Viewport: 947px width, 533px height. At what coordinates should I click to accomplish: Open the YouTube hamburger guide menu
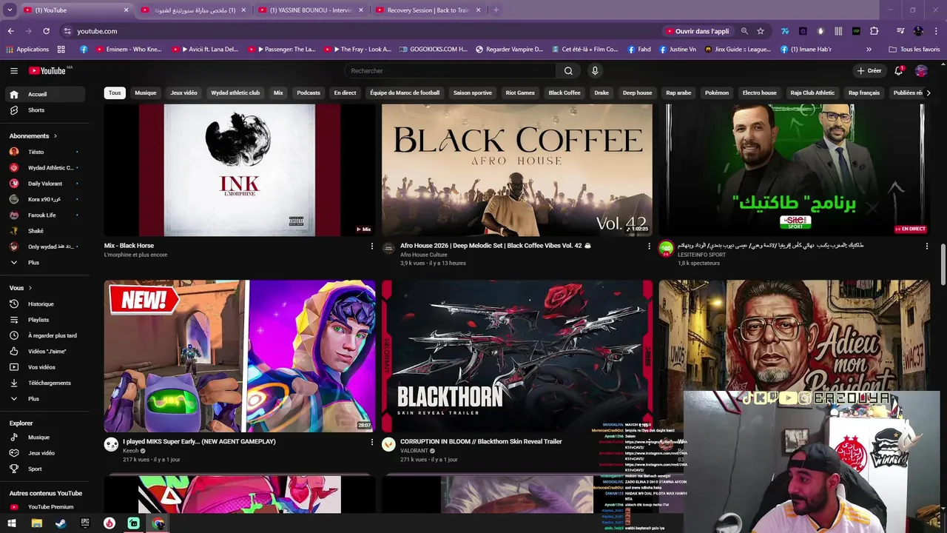pyautogui.click(x=13, y=71)
